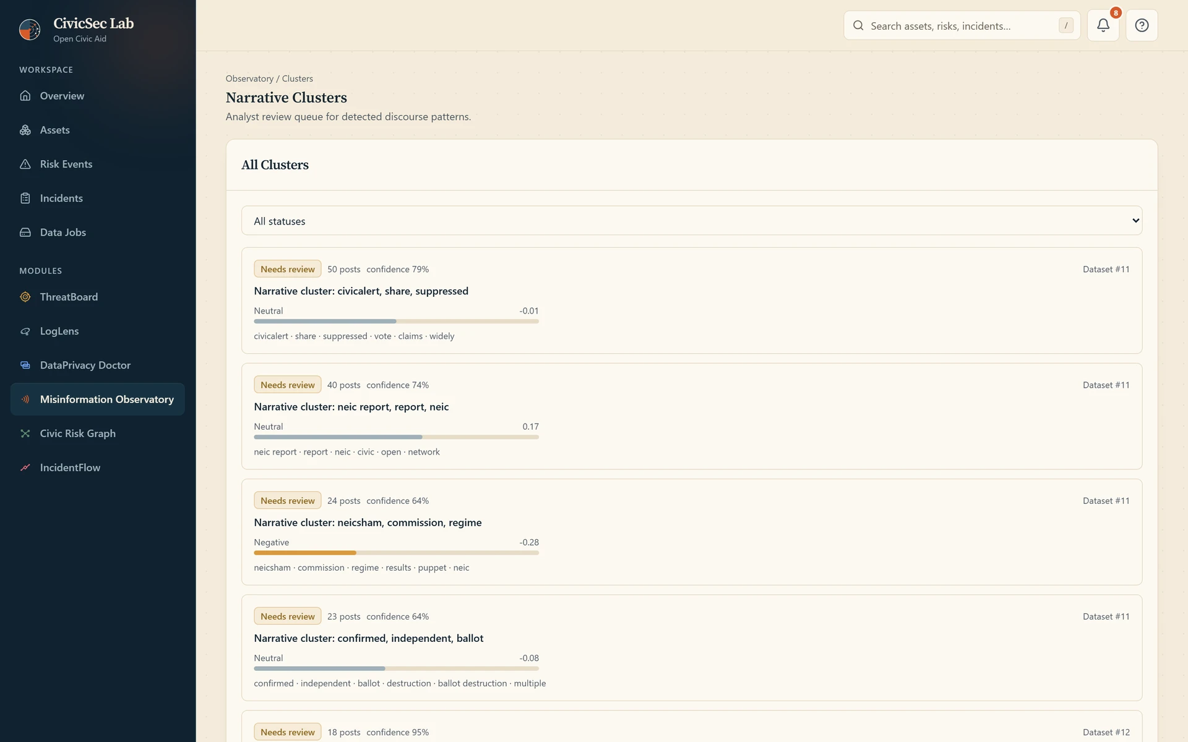Click sentiment score -0.28
This screenshot has width=1188, height=742.
coord(529,542)
